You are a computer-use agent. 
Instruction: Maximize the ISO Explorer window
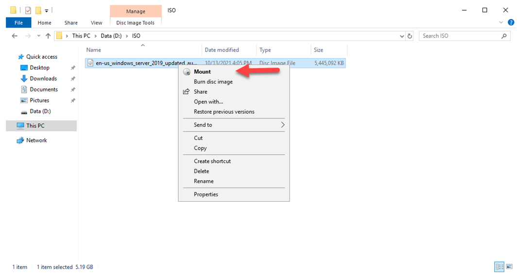(x=485, y=10)
